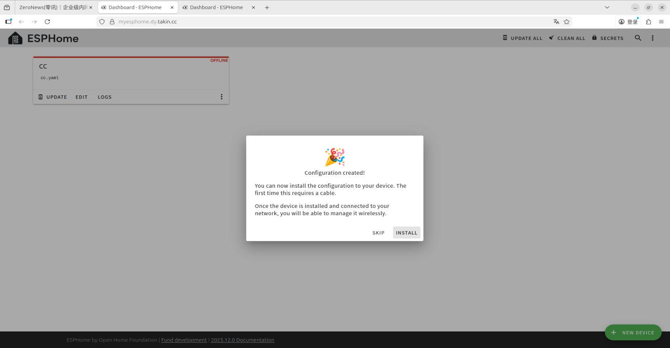Switch to the ZeroNews browser tab
670x348 pixels.
pos(53,7)
